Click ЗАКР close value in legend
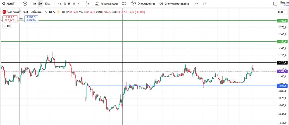The image size is (289, 125). [123, 12]
